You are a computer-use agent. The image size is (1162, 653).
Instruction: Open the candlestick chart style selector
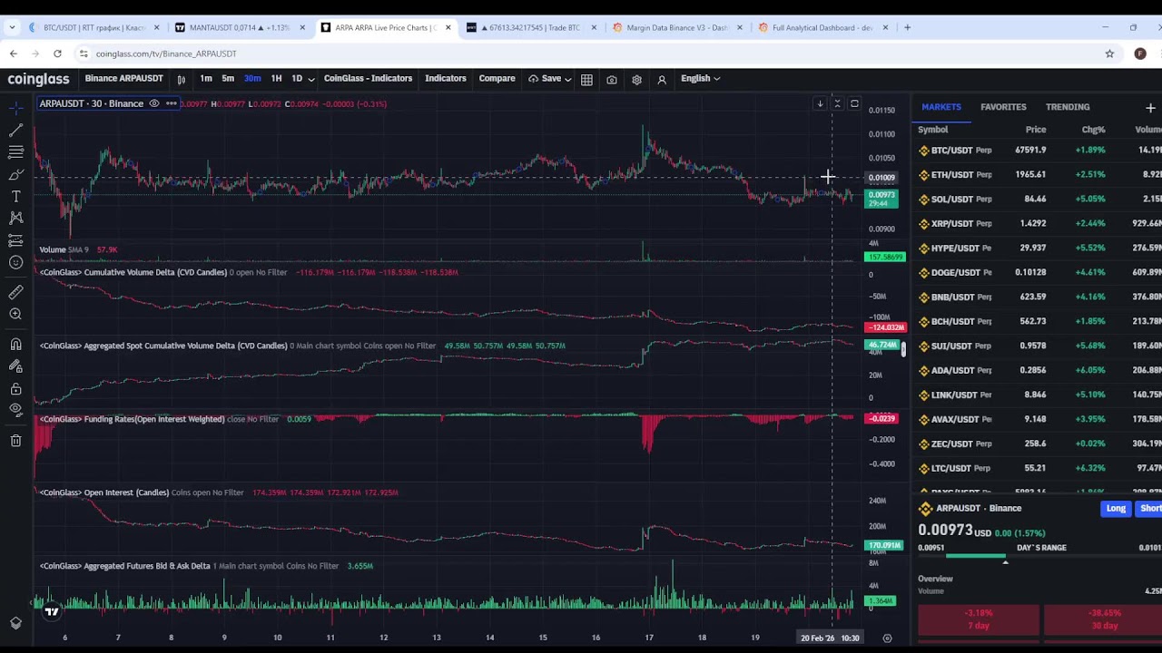[181, 79]
